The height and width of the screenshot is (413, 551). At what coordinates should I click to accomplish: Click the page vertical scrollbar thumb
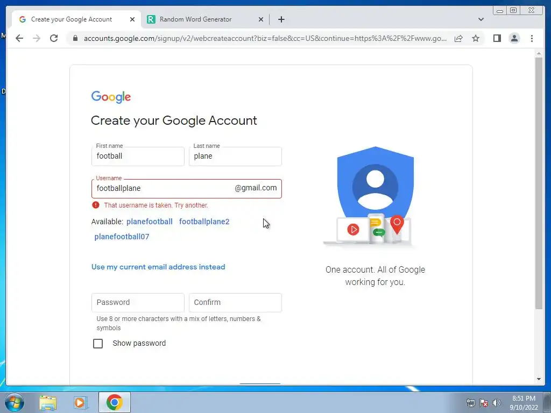(x=539, y=183)
